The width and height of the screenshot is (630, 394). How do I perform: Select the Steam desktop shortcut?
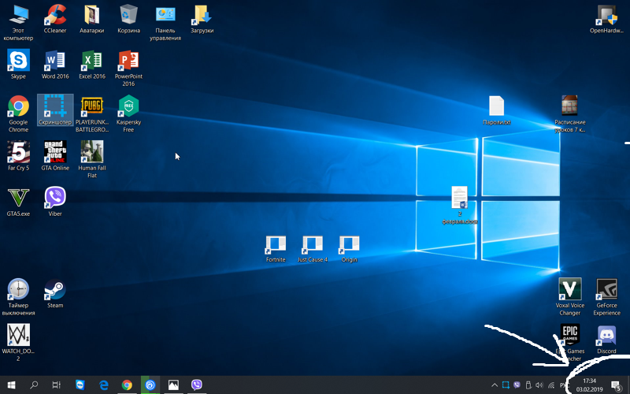[55, 293]
